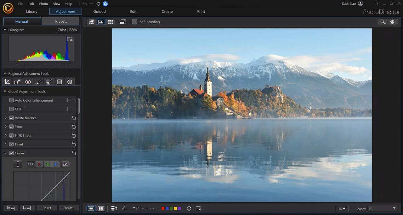Select the Gradient Mask square tool
This screenshot has width=403, height=215.
[x=59, y=82]
